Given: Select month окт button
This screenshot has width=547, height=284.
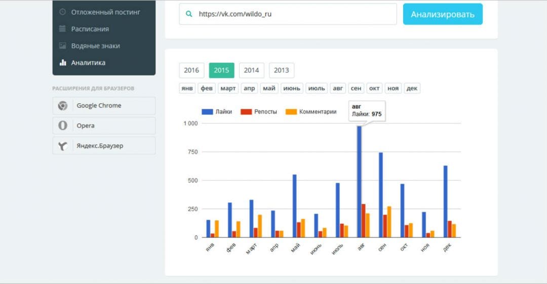Looking at the screenshot, I should pos(374,88).
